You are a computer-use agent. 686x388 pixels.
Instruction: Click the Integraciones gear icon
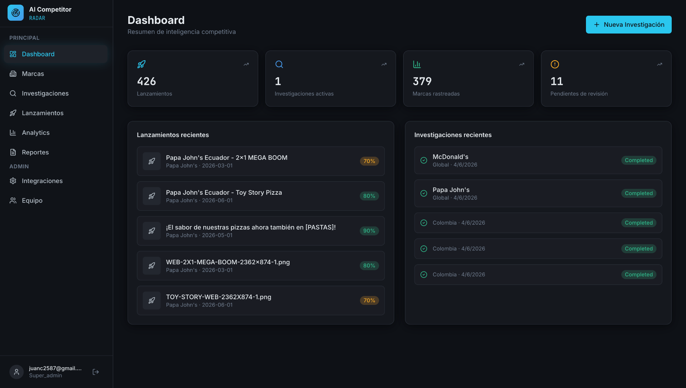13,181
